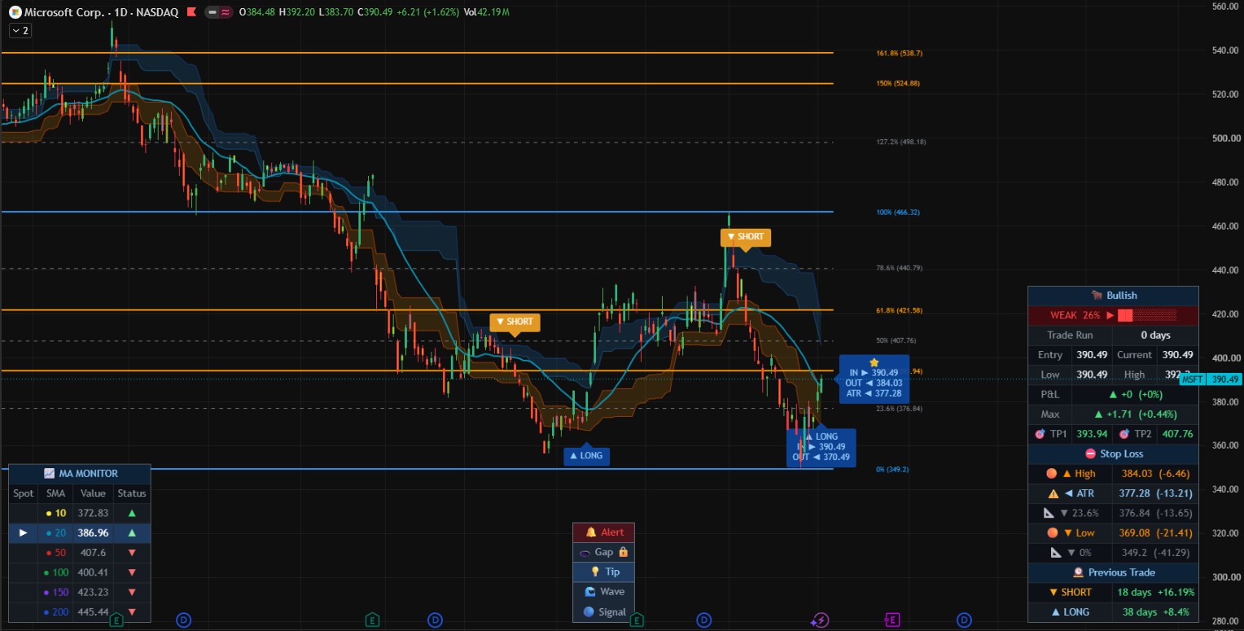Screen dimensions: 1244x631
Task: Click the green up arrow for SMA 10 status
Action: coord(131,513)
